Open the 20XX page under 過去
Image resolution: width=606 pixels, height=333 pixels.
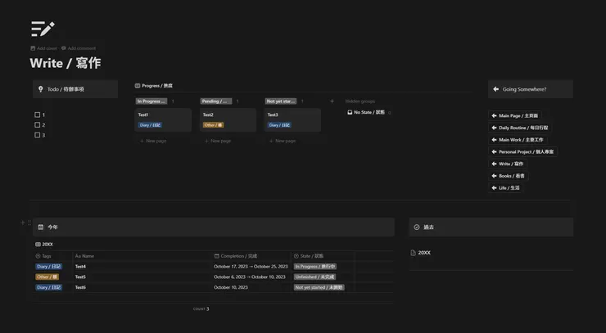pos(420,253)
